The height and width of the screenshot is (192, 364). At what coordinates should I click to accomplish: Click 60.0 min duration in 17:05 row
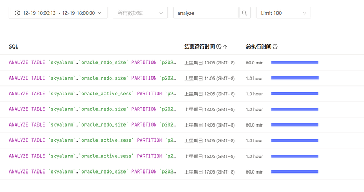(255, 172)
